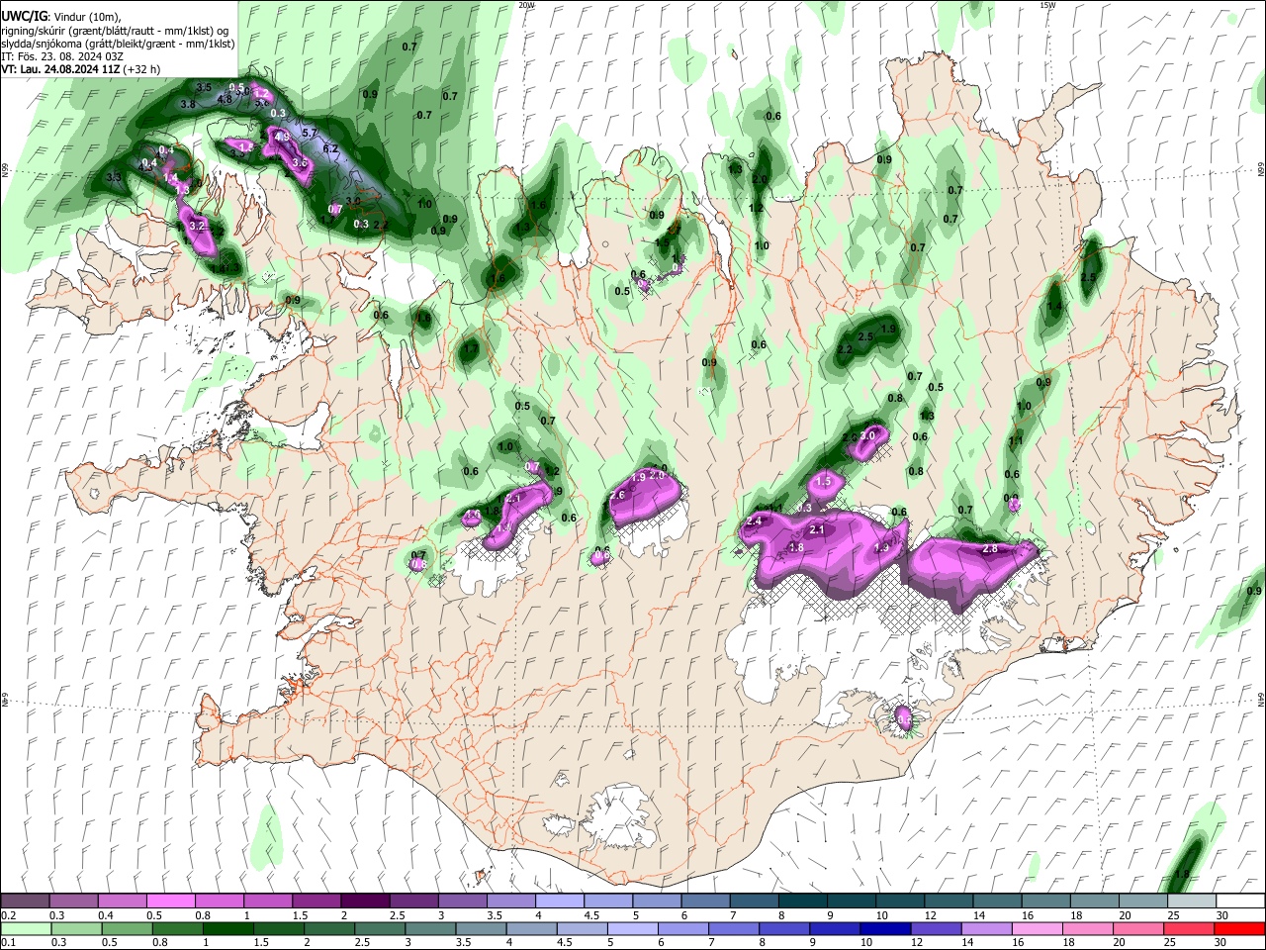Click the '(+32 h)' forecast offset text
This screenshot has height=950, width=1266.
pyautogui.click(x=142, y=69)
